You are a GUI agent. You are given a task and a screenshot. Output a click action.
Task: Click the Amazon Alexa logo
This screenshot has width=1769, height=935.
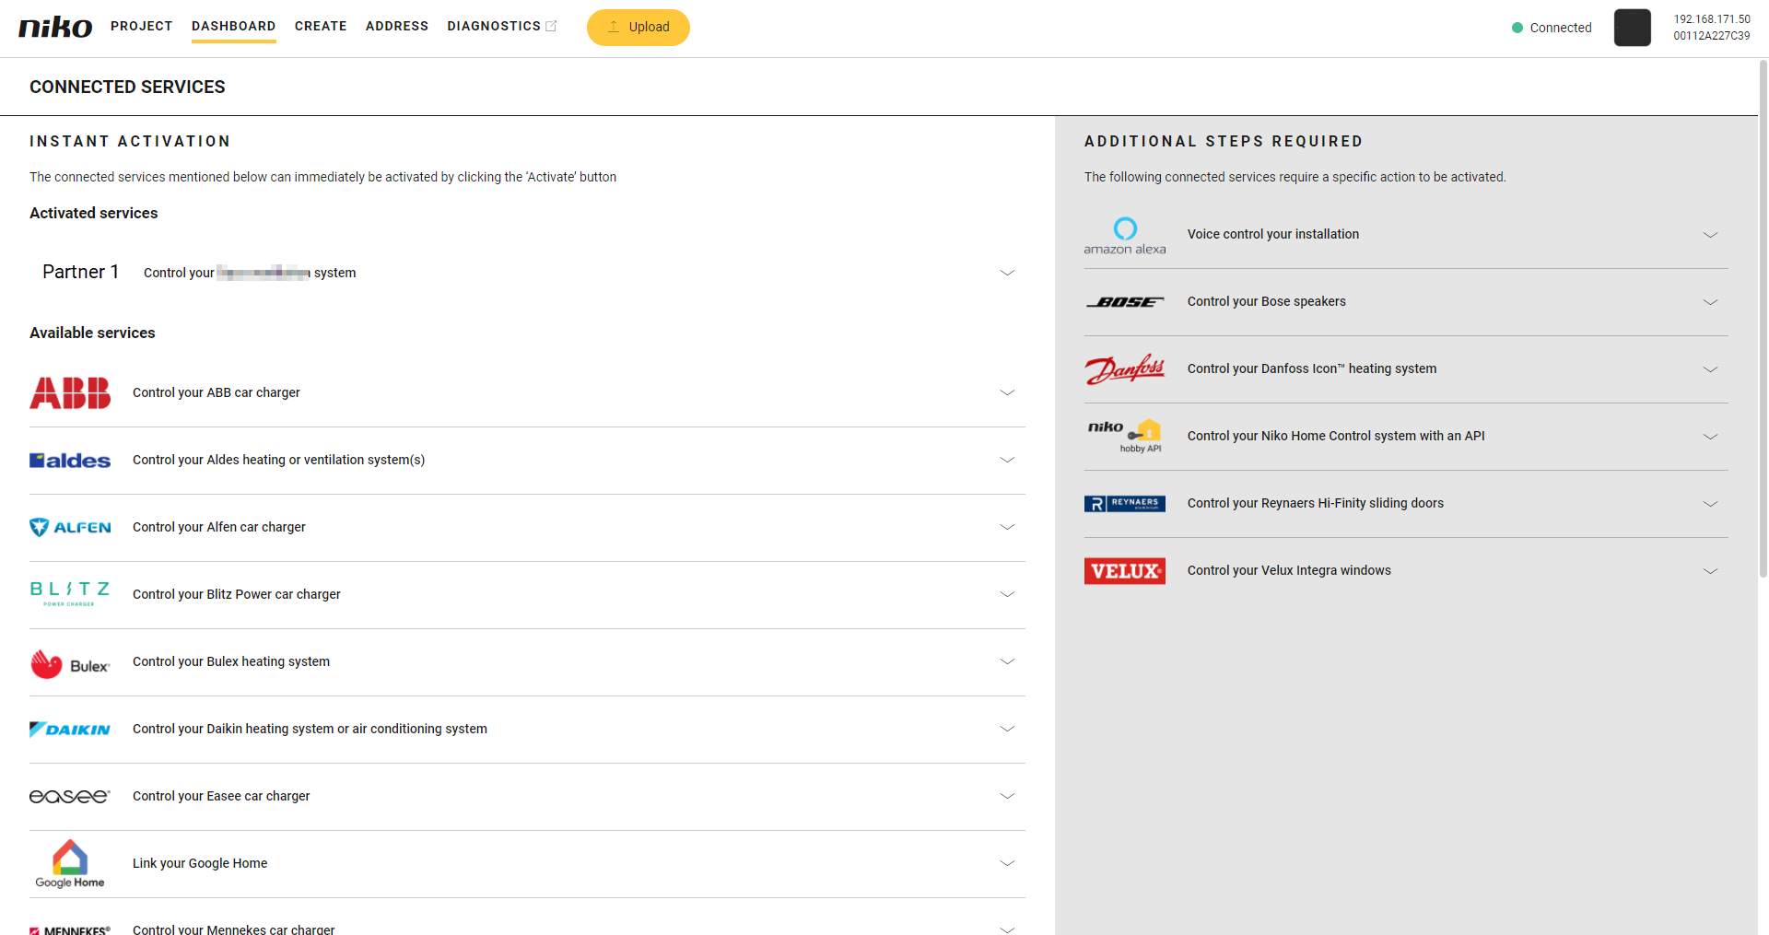point(1125,235)
